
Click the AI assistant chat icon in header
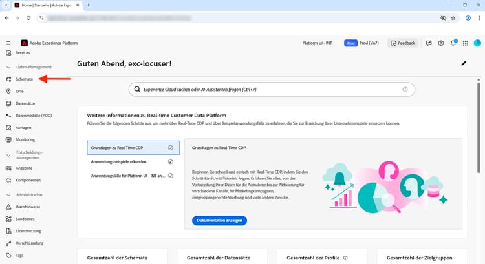[429, 43]
